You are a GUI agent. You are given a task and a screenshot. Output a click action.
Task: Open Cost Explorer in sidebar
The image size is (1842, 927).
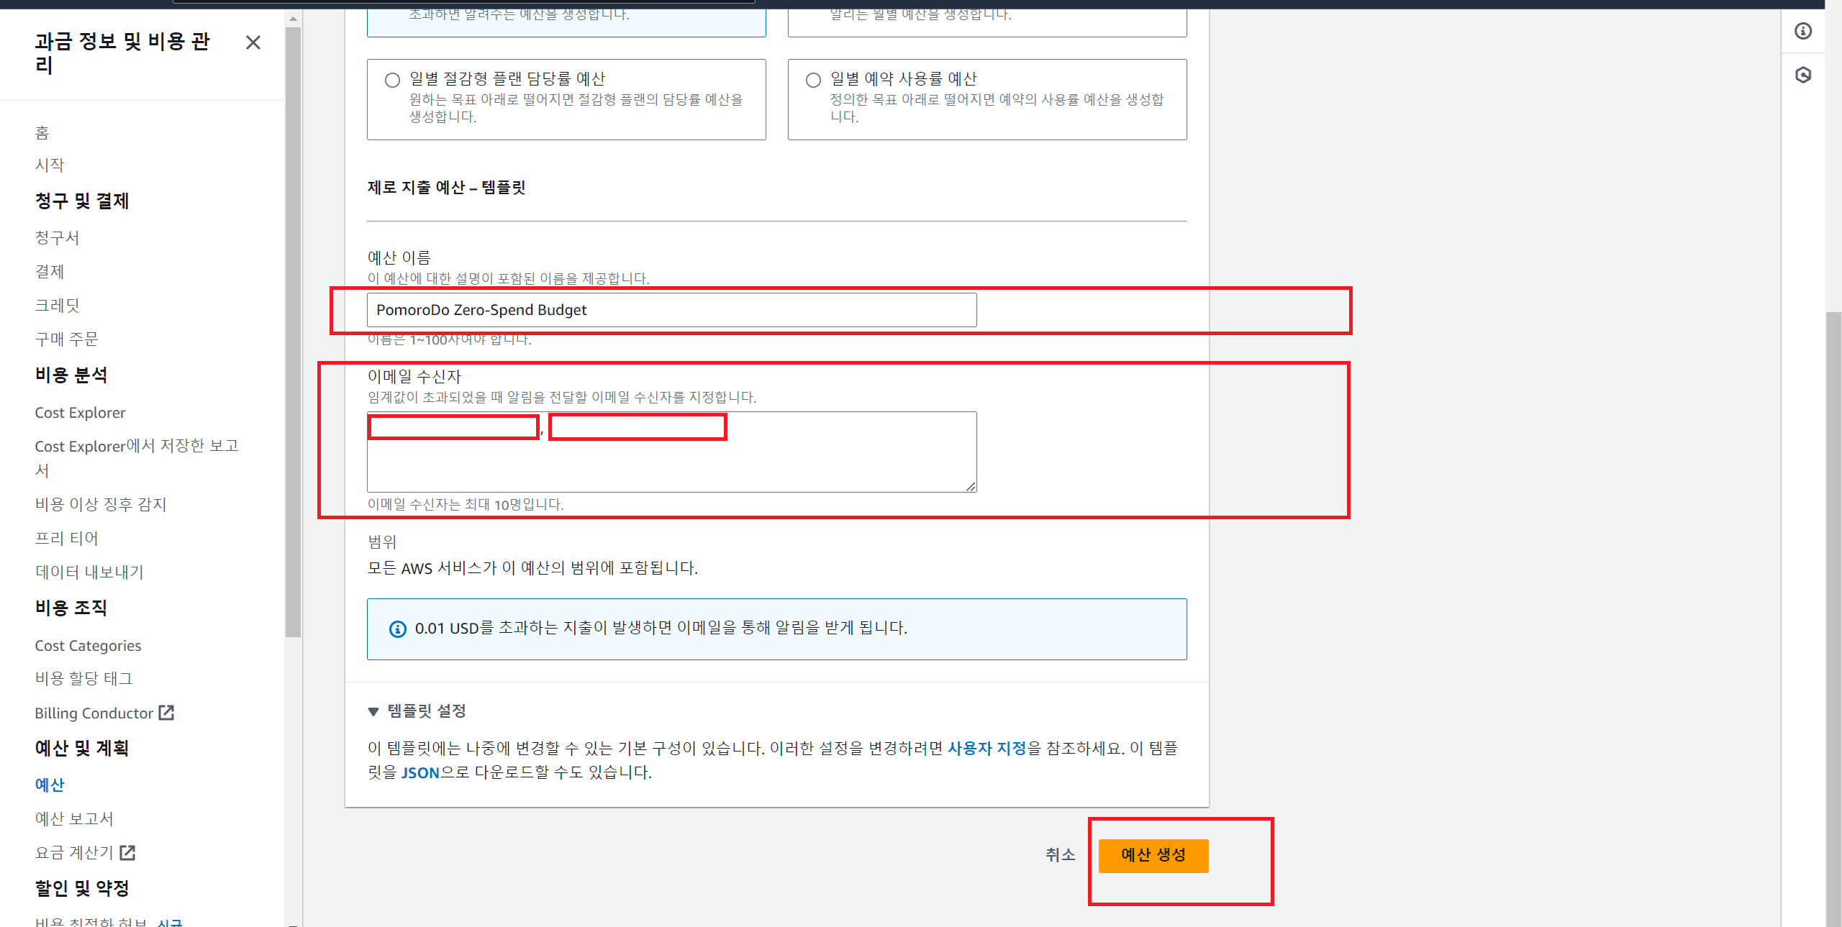80,413
